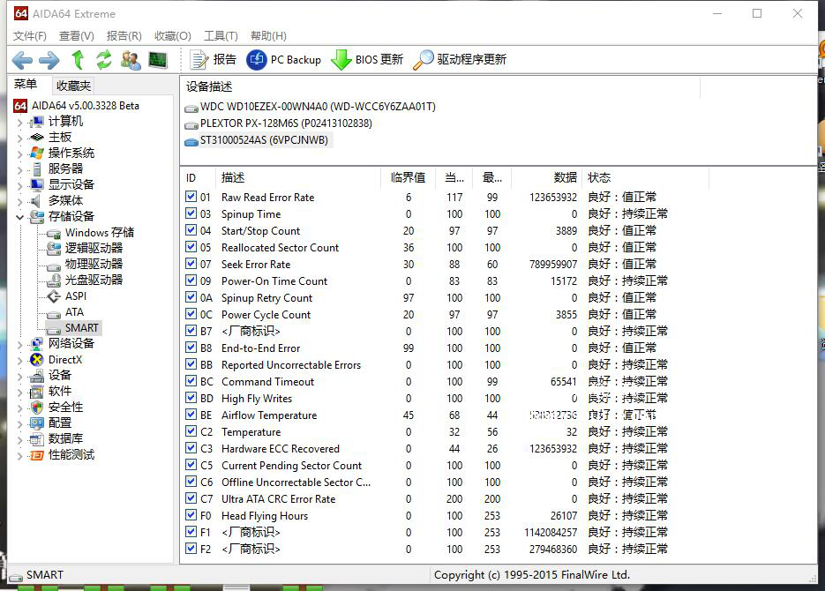Open the 报告 report wizard

[x=214, y=59]
